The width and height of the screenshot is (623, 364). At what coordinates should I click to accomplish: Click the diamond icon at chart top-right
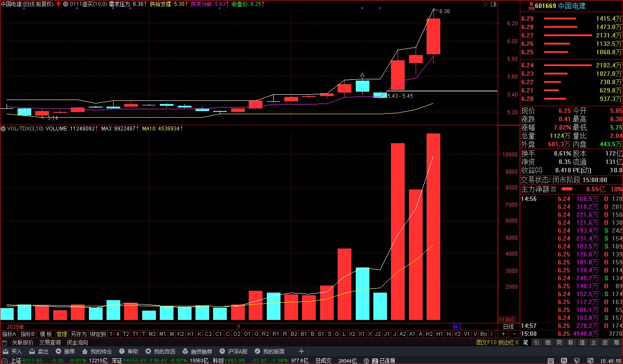486,4
